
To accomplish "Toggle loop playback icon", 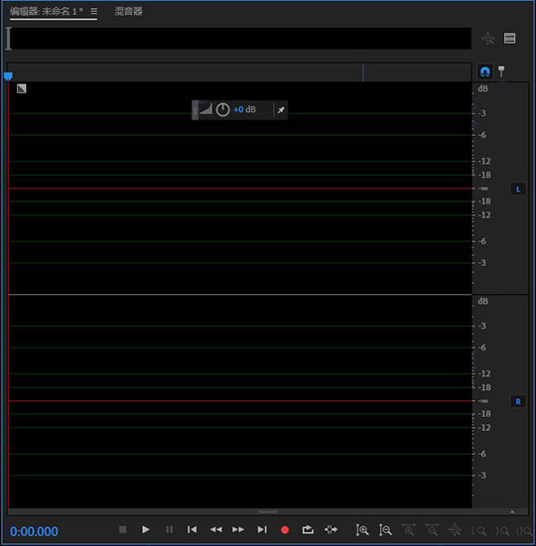I will [308, 530].
